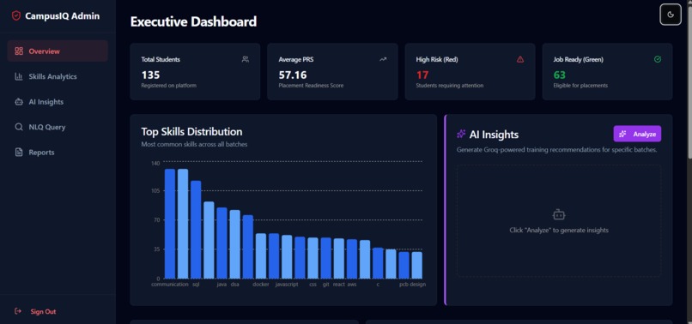Click the trend arrow icon on Average PRS card
The image size is (692, 324).
[x=383, y=59]
